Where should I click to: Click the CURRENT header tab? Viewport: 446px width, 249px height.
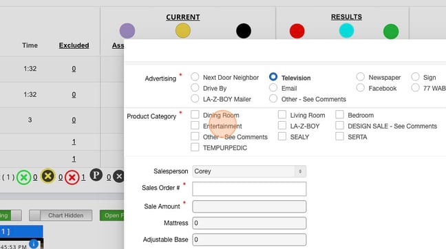point(183,17)
